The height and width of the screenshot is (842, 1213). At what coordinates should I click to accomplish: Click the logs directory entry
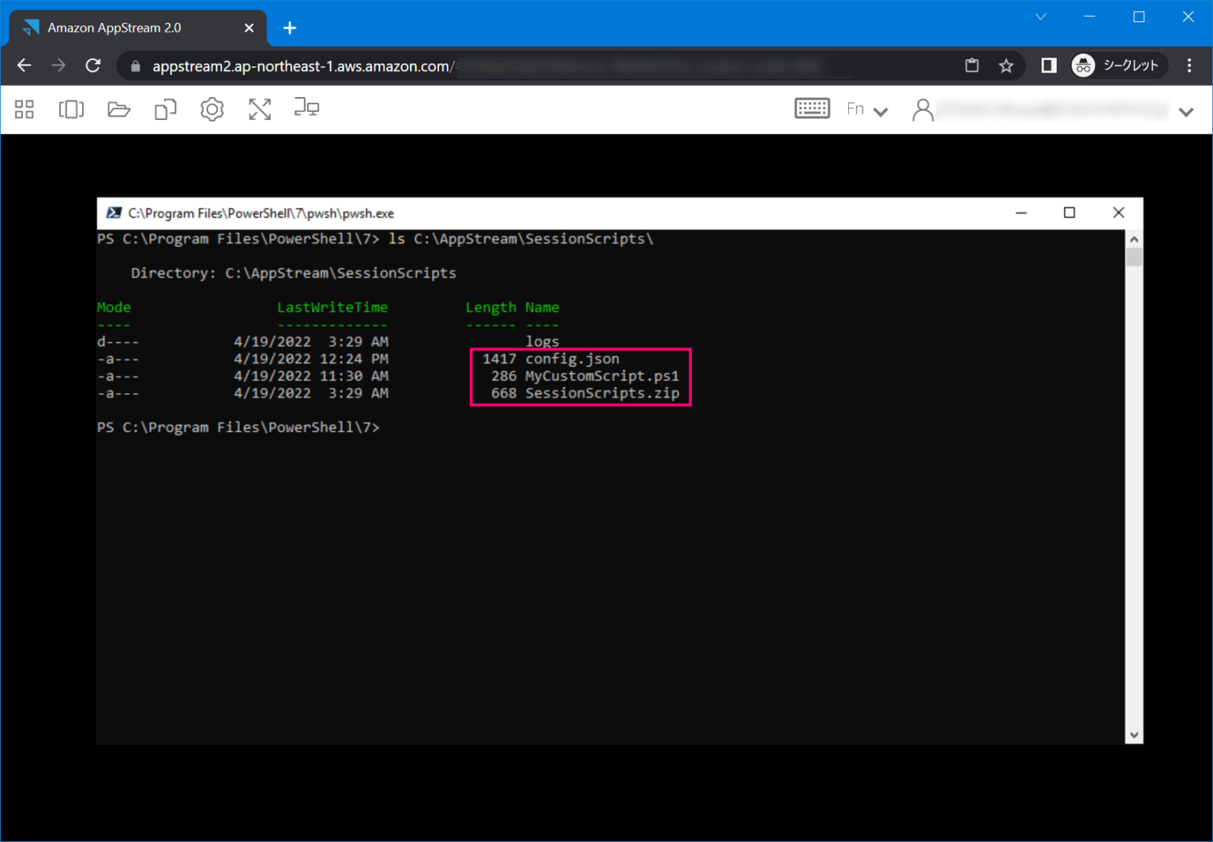tap(542, 342)
